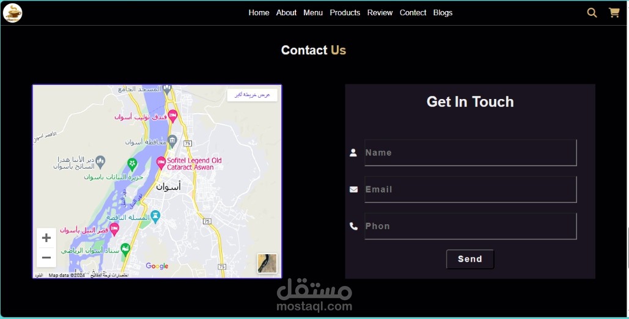Select the Blogs navigation item
The height and width of the screenshot is (319, 629).
click(x=443, y=13)
